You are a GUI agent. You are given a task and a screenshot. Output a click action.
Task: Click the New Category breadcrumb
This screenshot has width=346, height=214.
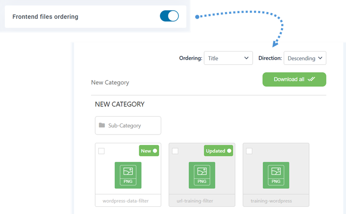point(110,83)
